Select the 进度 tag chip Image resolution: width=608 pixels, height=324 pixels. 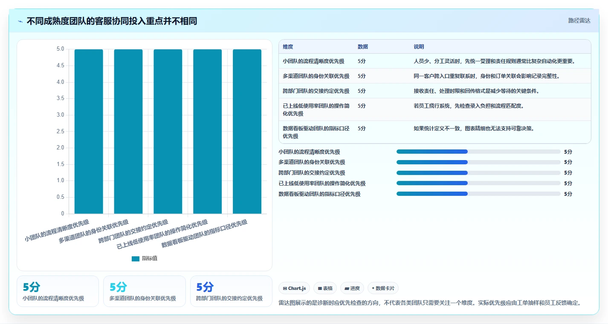coord(352,288)
